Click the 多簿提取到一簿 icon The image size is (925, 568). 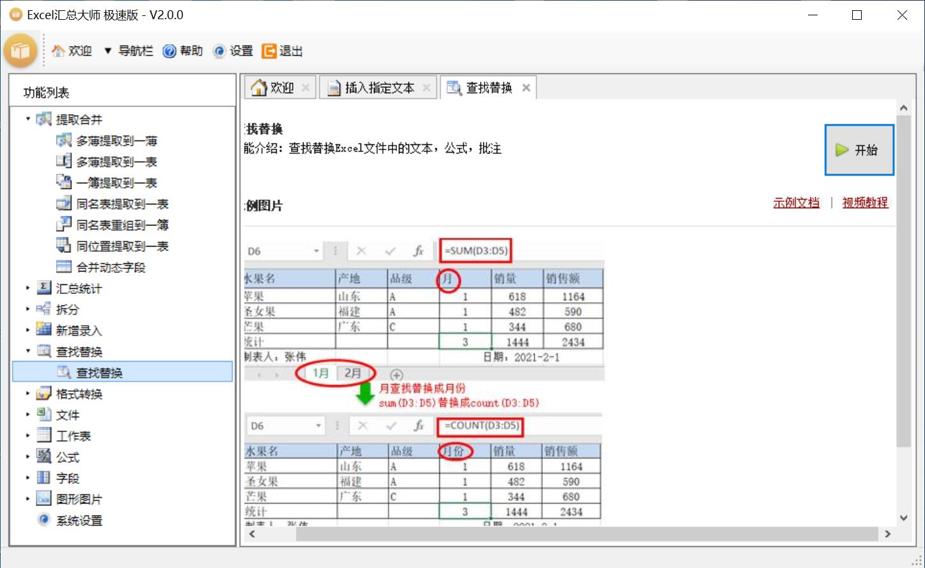point(64,140)
